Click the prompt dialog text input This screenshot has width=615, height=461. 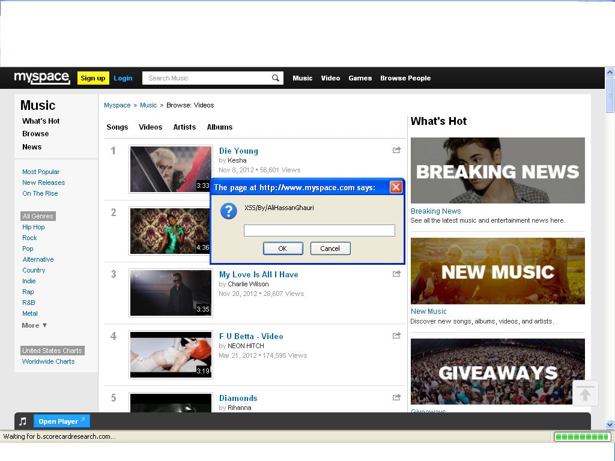(320, 230)
